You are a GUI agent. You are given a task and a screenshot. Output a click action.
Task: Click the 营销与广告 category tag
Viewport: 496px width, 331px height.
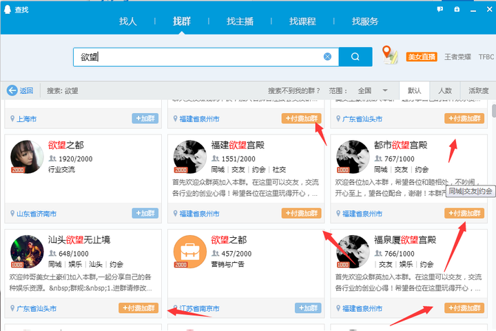pos(228,264)
